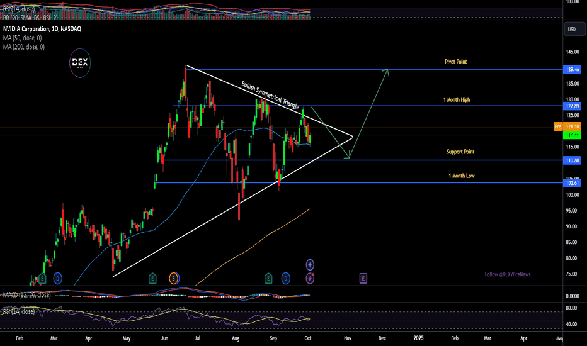The image size is (587, 346).
Task: Click the 145.00 price axis value
Action: pos(573,52)
